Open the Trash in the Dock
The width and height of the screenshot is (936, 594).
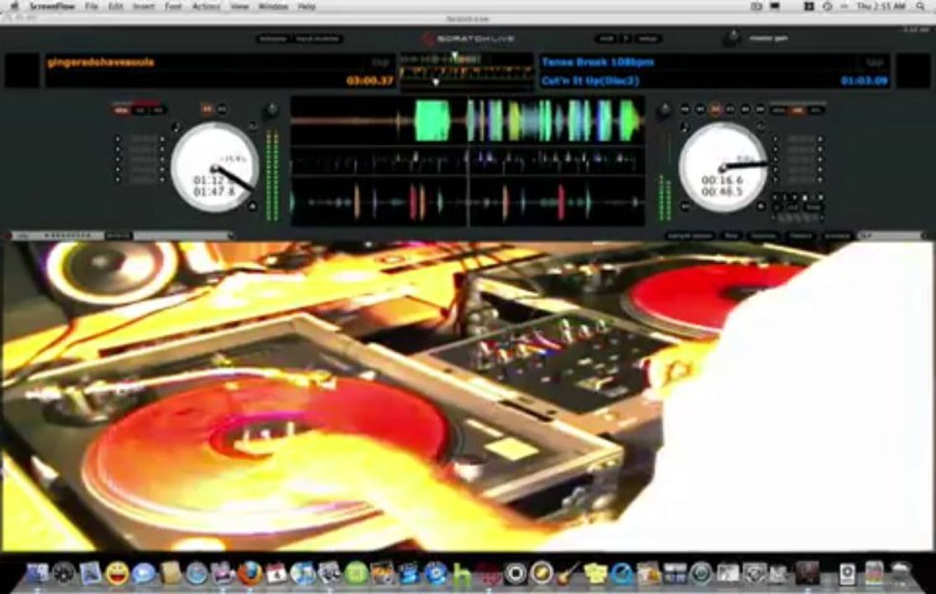901,573
